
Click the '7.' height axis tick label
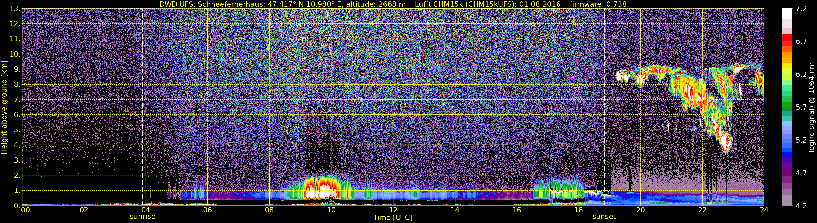pos(17,100)
